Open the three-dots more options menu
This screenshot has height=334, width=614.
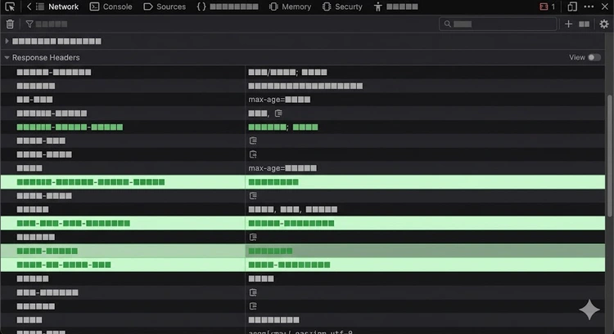[589, 7]
